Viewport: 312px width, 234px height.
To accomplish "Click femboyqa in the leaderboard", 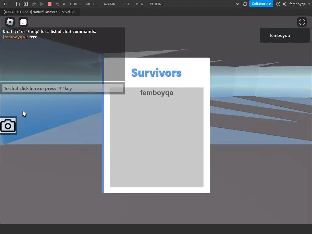I will pos(285,35).
